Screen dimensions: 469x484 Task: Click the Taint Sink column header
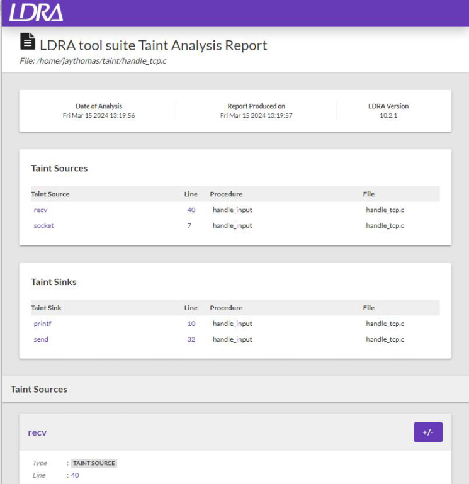click(x=47, y=308)
